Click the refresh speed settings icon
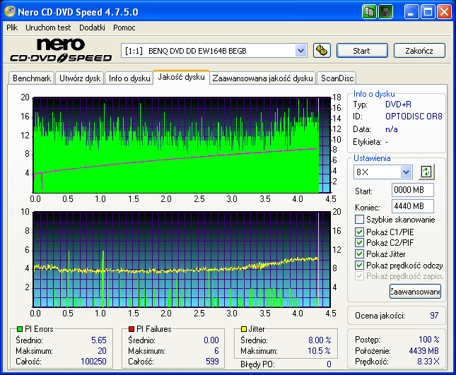The image size is (456, 375). pyautogui.click(x=426, y=172)
